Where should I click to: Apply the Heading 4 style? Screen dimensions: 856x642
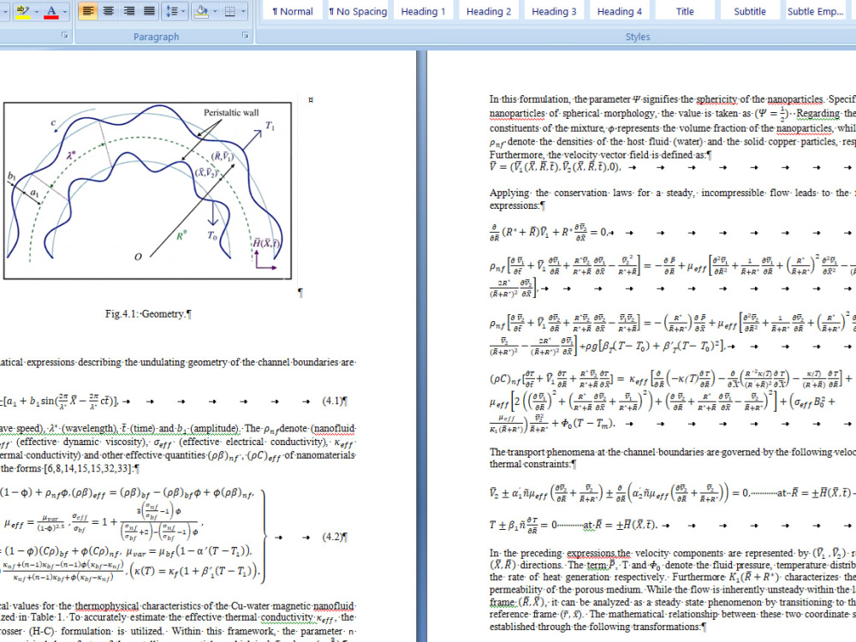(620, 11)
